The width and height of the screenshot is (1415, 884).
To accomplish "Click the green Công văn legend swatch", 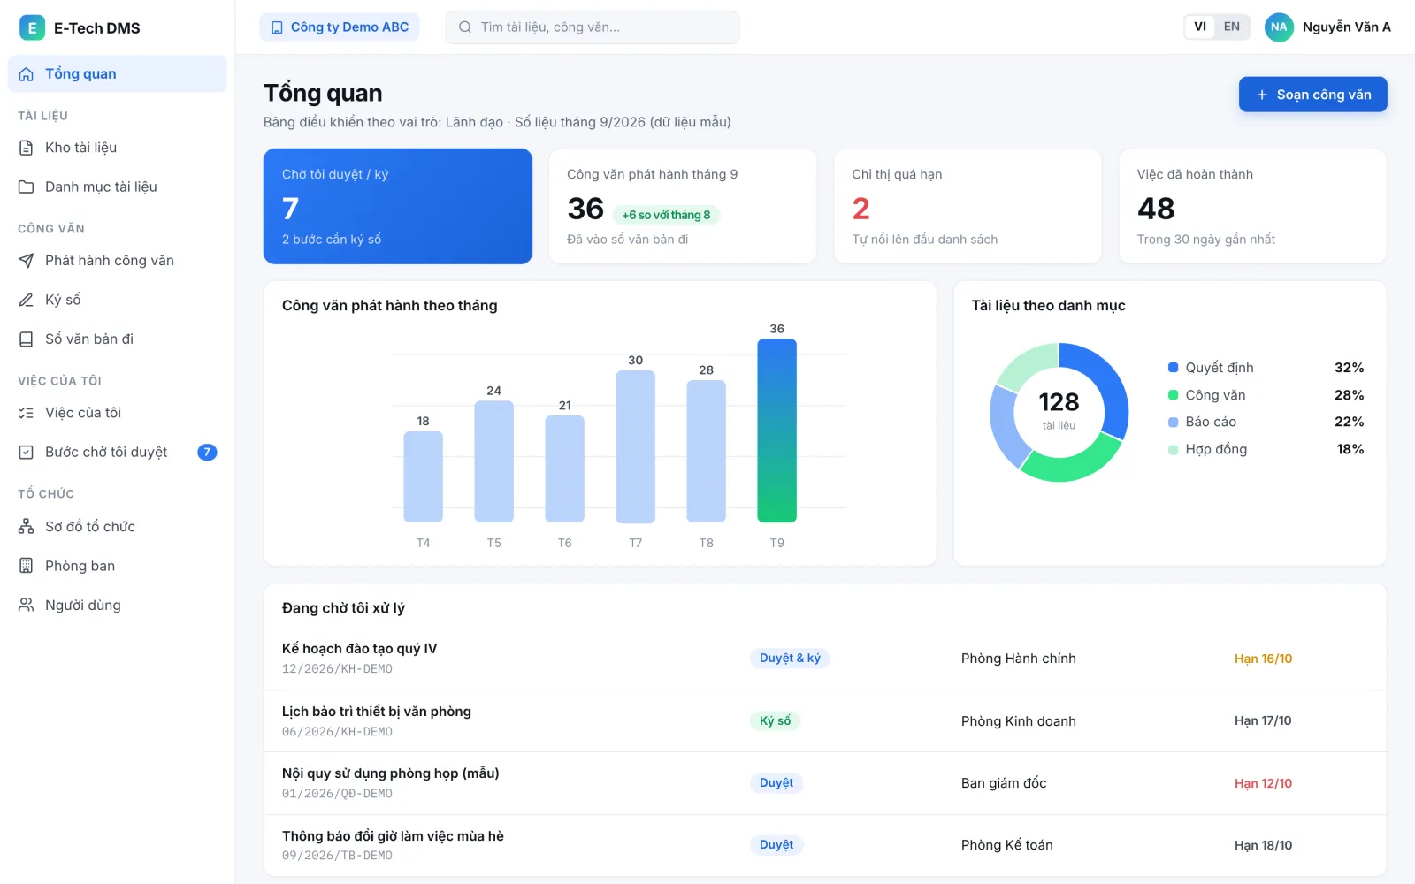I will [x=1174, y=395].
